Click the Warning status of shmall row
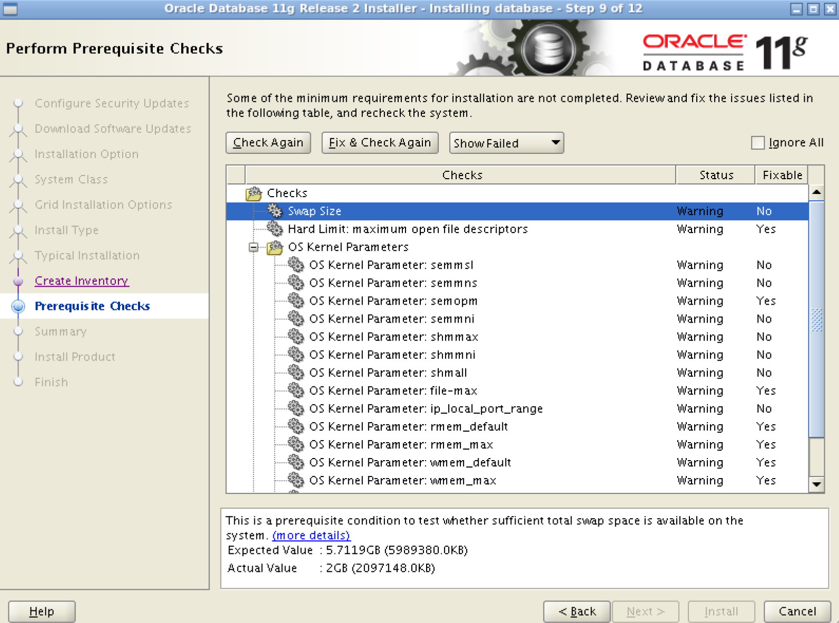This screenshot has width=839, height=623. click(700, 373)
